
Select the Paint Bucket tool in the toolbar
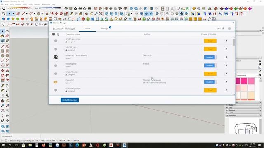tap(81, 14)
